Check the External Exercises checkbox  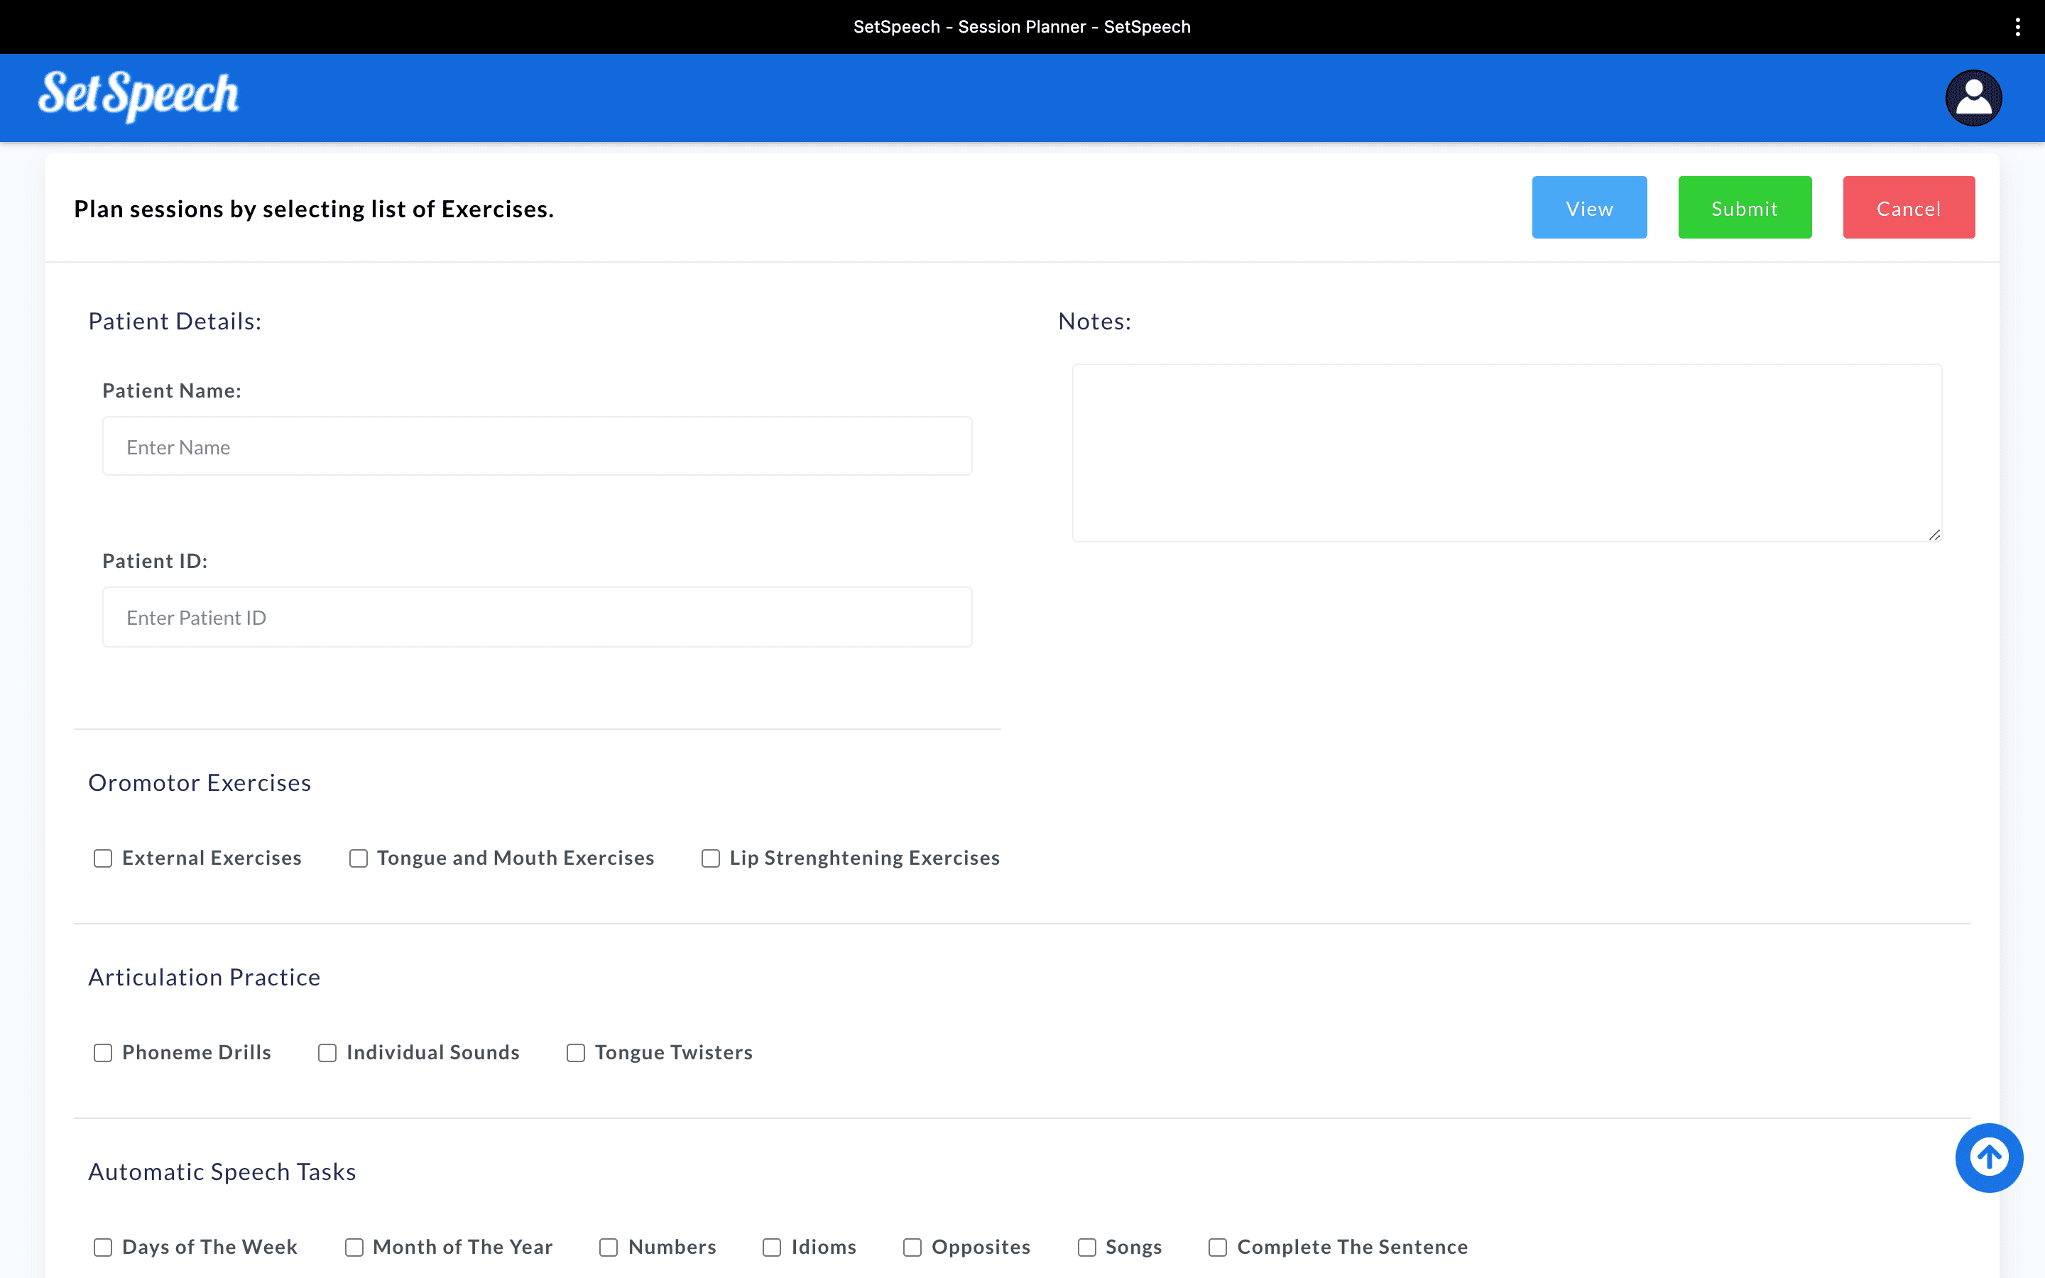click(103, 859)
